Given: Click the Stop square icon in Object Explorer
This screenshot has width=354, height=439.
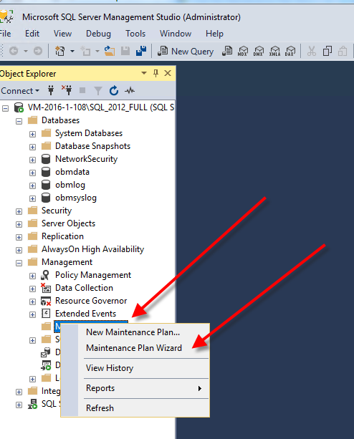Looking at the screenshot, I should (82, 90).
